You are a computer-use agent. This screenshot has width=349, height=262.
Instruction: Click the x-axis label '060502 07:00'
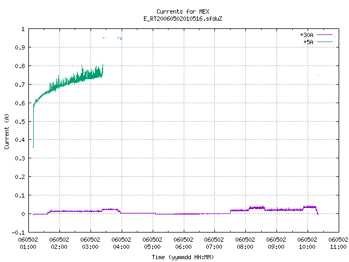(214, 243)
